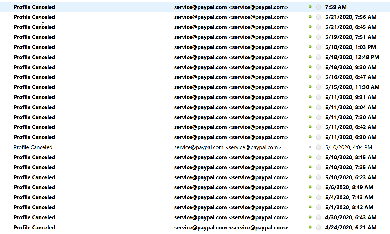390x234 pixels.
Task: Click date cell 5/11/2020, 7:30 AM
Action: pyautogui.click(x=351, y=117)
